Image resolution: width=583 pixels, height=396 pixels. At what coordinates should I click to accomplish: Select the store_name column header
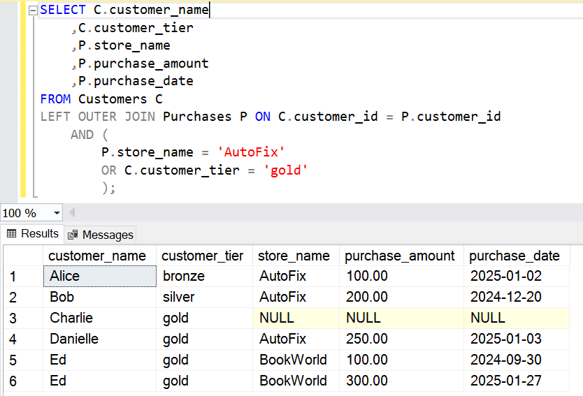[x=294, y=256]
